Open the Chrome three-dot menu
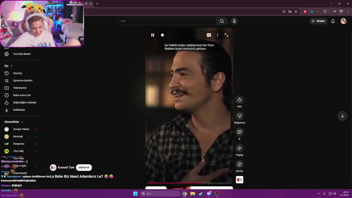Image resolution: width=352 pixels, height=198 pixels. click(348, 12)
